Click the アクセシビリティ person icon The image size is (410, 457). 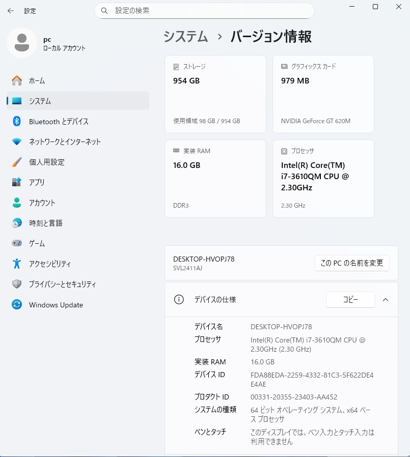point(17,264)
